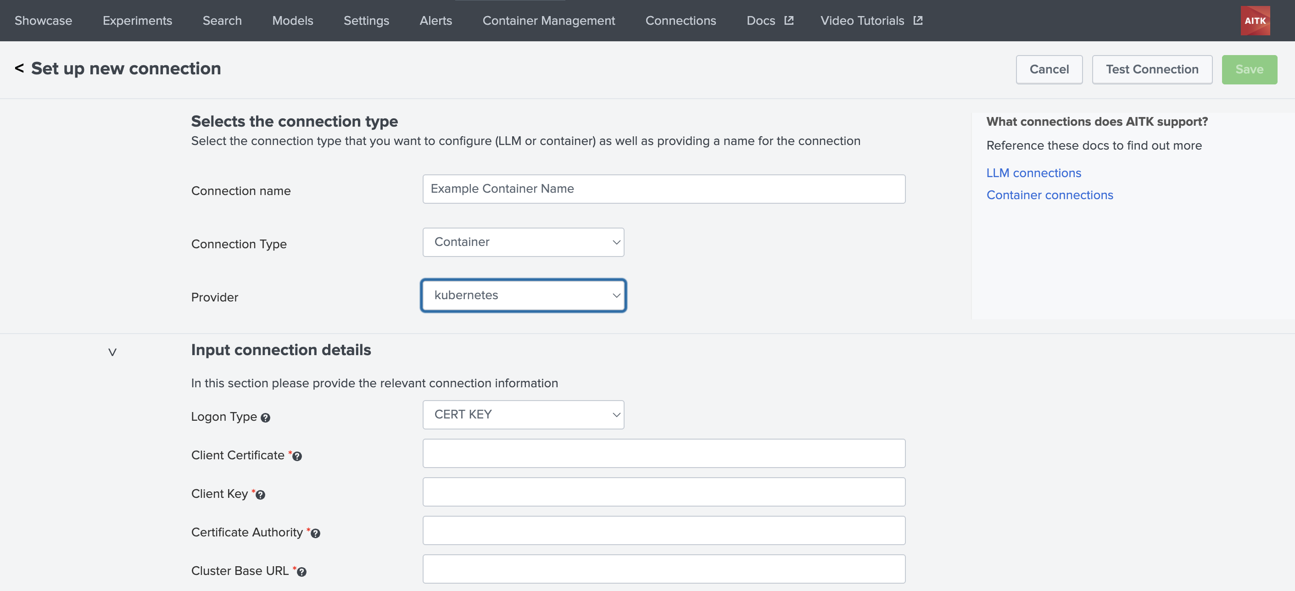
Task: Click into the Client Certificate field
Action: click(664, 453)
